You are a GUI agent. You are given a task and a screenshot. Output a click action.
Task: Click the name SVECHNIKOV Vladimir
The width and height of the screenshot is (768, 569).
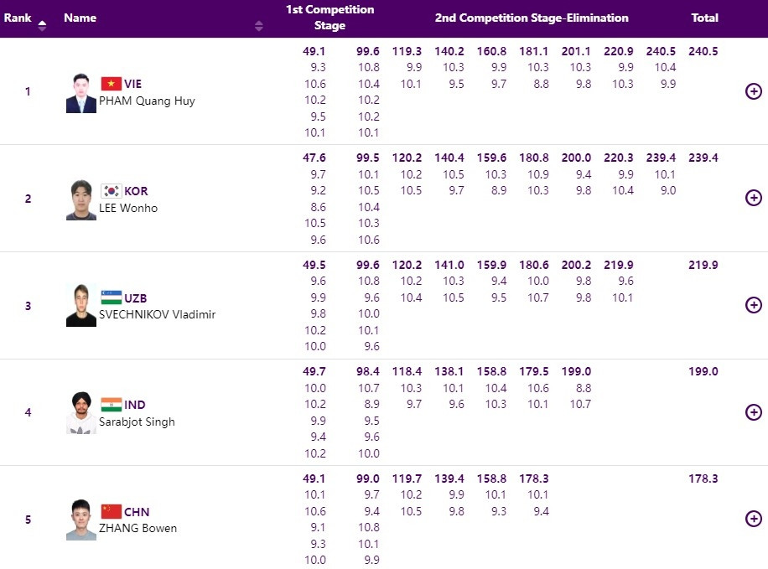pyautogui.click(x=157, y=315)
